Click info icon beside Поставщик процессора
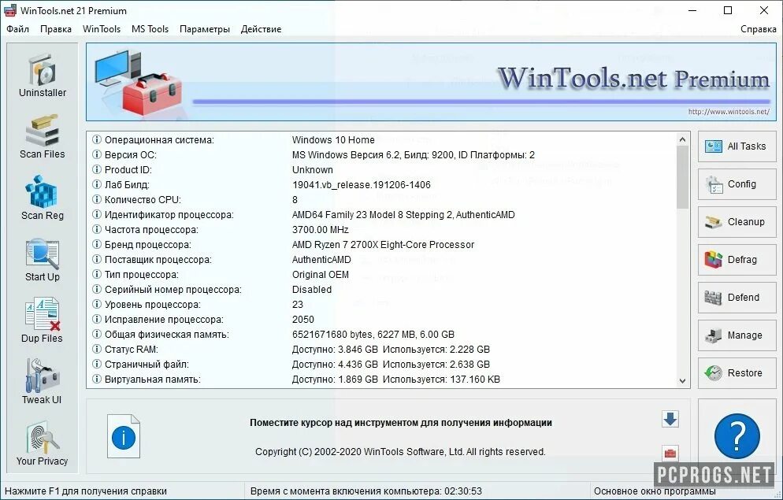 (x=97, y=260)
